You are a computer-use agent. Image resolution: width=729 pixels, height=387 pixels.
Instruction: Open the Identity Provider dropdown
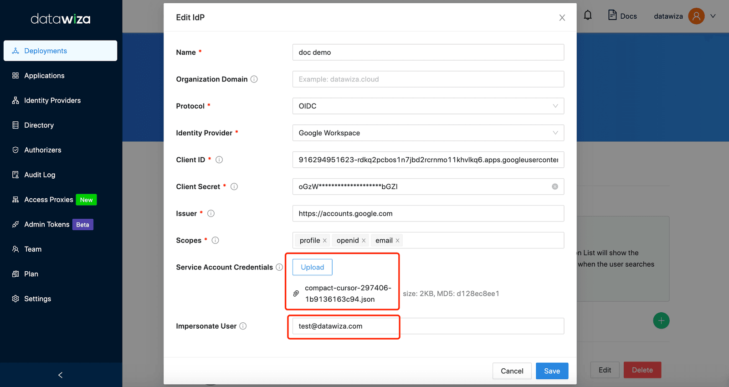[428, 133]
